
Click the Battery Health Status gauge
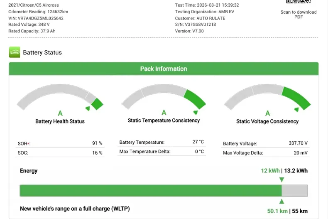(60, 97)
